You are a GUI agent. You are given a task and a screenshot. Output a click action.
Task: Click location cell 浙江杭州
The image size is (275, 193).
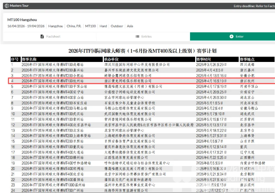[247, 81]
